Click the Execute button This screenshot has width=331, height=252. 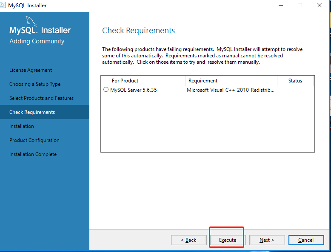click(x=228, y=240)
